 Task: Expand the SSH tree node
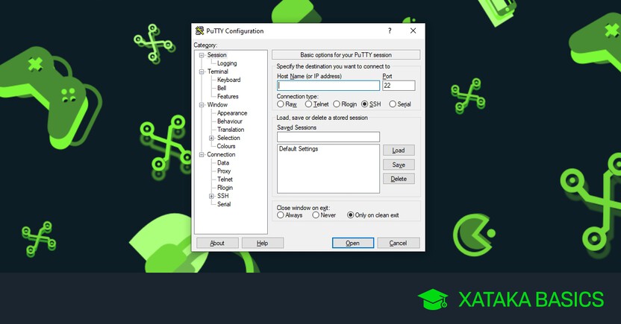(212, 196)
